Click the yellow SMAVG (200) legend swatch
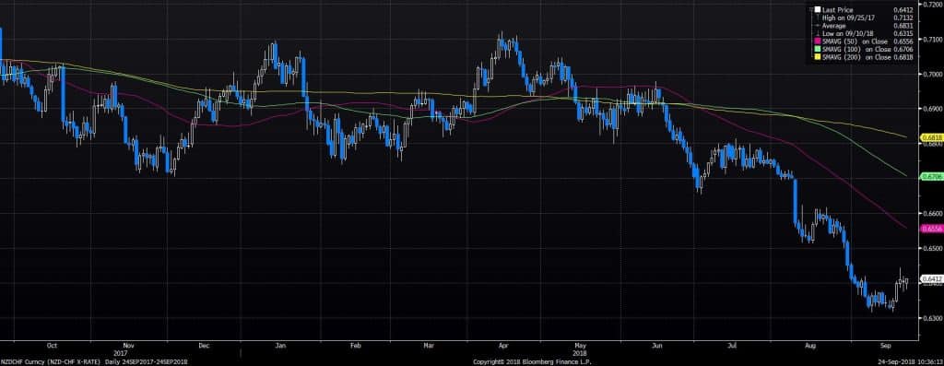 click(x=818, y=56)
